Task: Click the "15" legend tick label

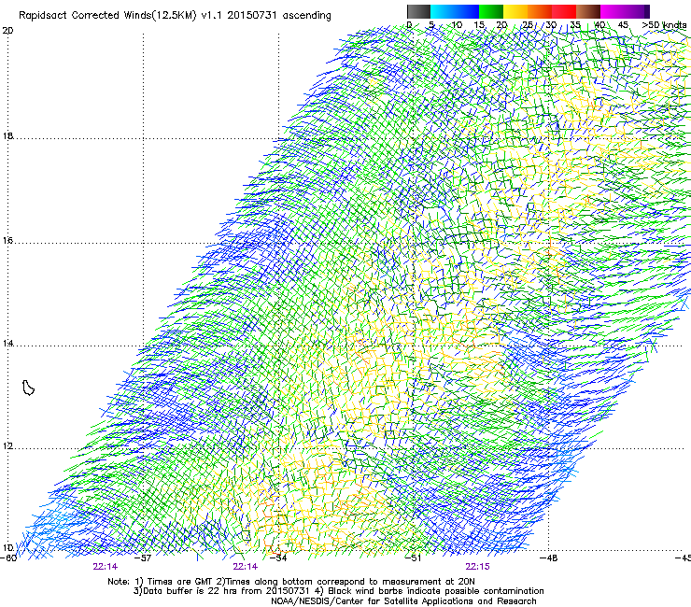Action: [479, 24]
